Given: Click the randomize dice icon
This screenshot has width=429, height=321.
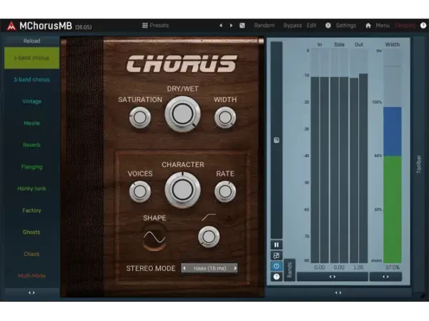Looking at the screenshot, I should 242,26.
